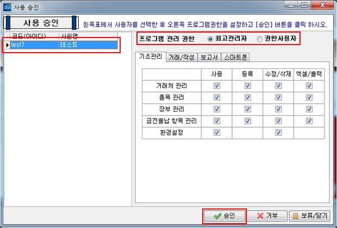This screenshot has width=337, height=228.
Task: Select the 최고관리자 radio button
Action: (210, 40)
